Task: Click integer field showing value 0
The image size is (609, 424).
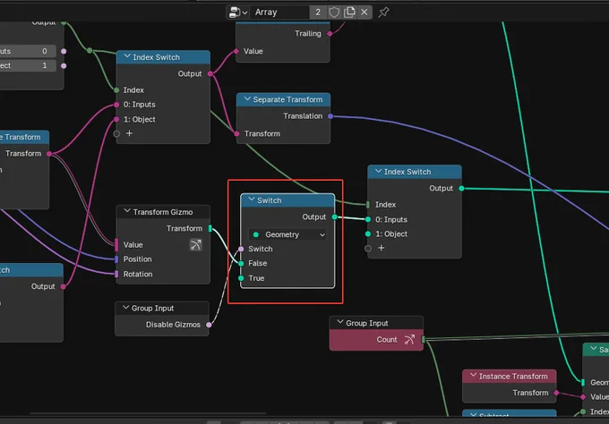Action: (x=28, y=51)
